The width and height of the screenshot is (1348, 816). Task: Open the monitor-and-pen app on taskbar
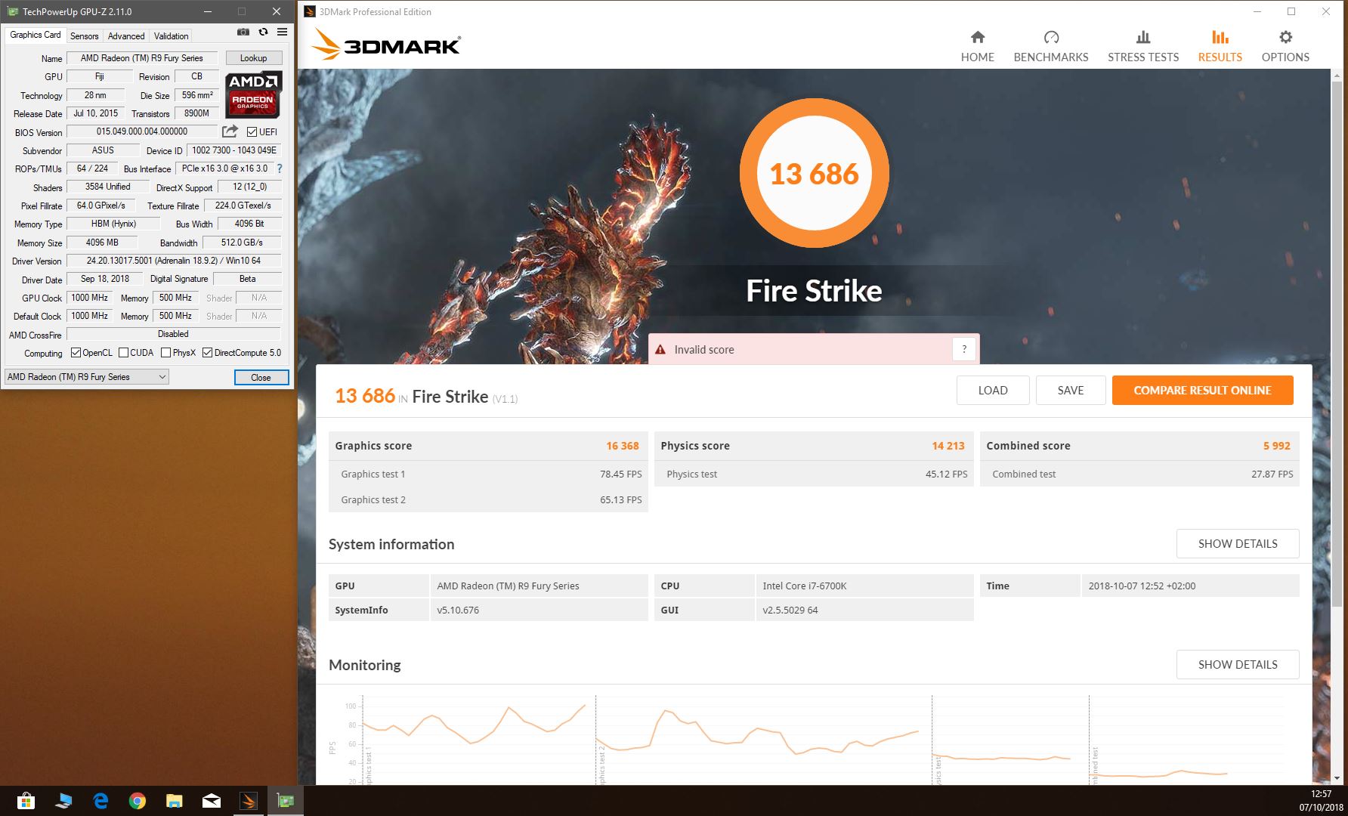[x=63, y=800]
